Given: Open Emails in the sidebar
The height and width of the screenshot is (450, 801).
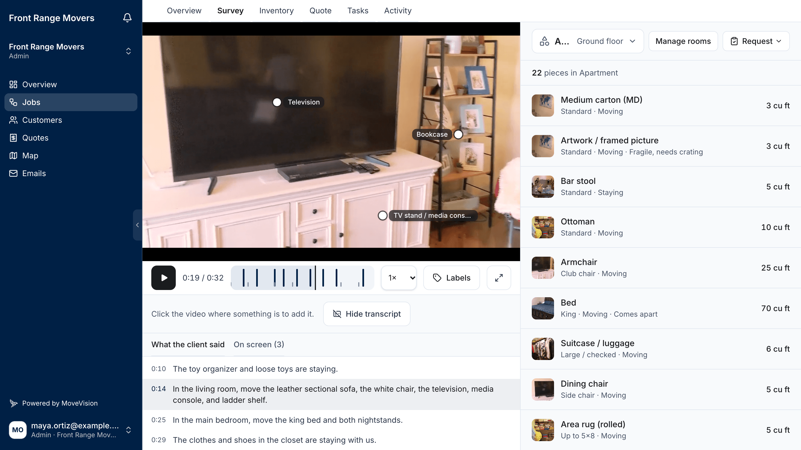Looking at the screenshot, I should 71,173.
